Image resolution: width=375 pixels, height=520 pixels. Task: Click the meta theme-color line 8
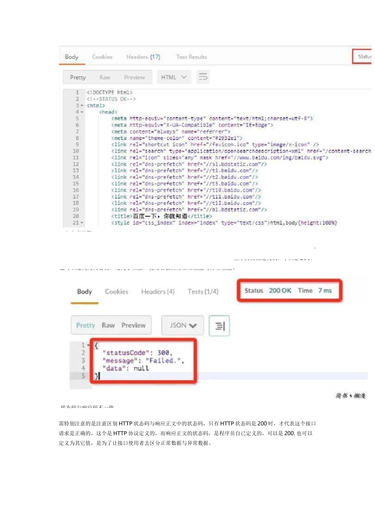click(x=177, y=138)
